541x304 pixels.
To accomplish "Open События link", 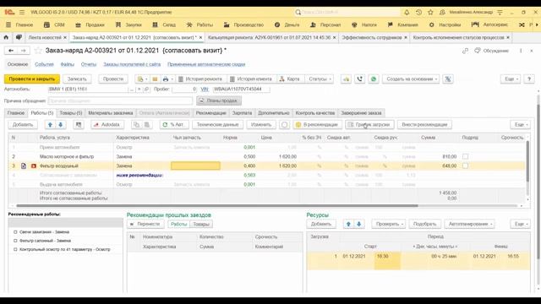I will coord(44,64).
